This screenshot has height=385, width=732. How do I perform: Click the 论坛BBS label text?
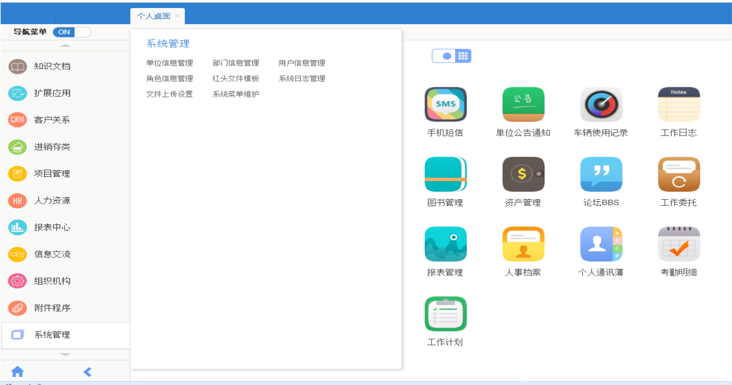601,202
